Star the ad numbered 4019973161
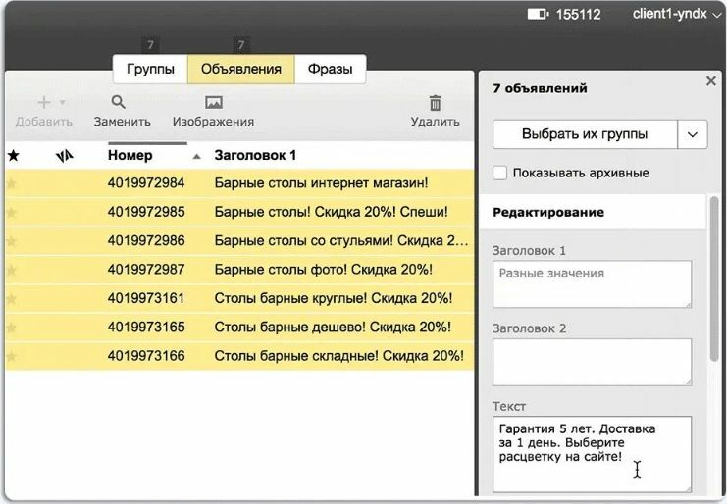The height and width of the screenshot is (504, 727). click(x=12, y=299)
